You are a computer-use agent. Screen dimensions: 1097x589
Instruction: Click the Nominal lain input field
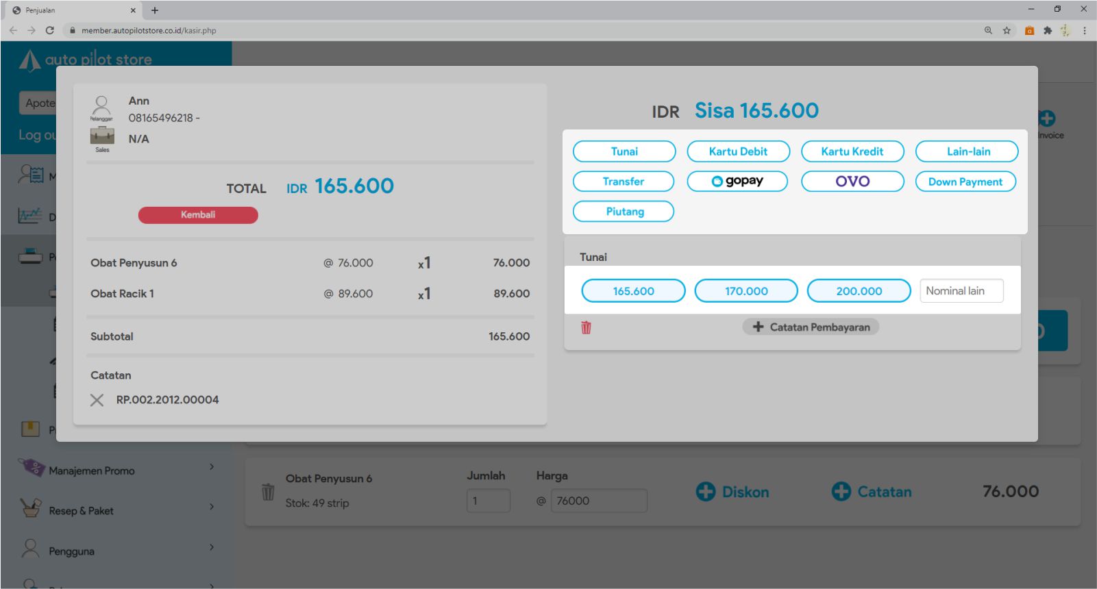click(x=961, y=291)
